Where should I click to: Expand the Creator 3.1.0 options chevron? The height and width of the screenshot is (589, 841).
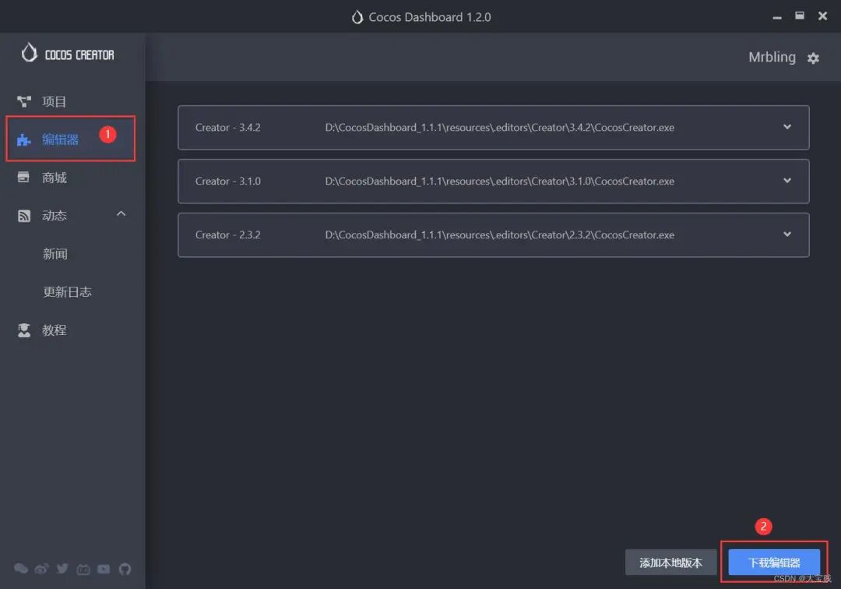[787, 181]
